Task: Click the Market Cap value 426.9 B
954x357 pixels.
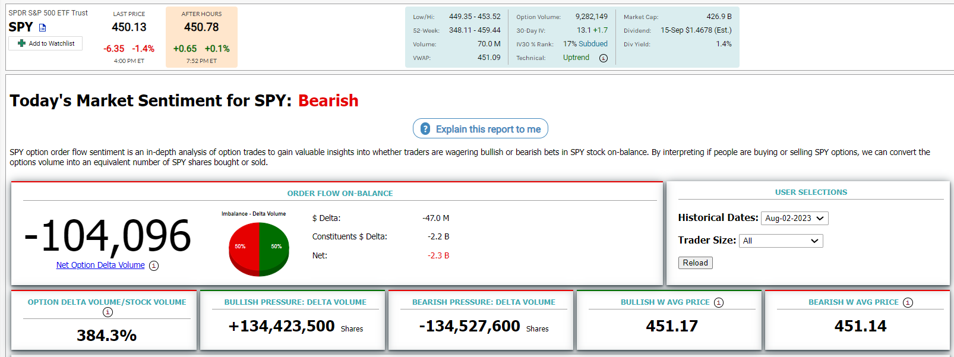Action: [719, 17]
